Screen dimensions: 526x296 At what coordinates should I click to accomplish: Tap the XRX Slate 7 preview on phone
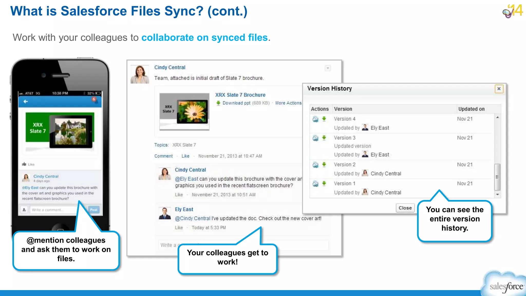point(60,131)
